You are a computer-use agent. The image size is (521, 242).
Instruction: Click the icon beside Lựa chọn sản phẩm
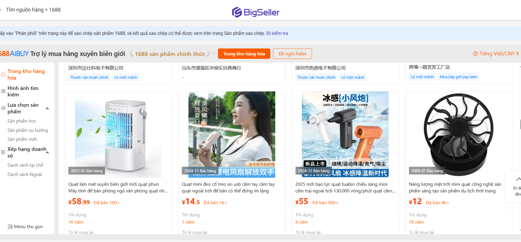(3, 108)
